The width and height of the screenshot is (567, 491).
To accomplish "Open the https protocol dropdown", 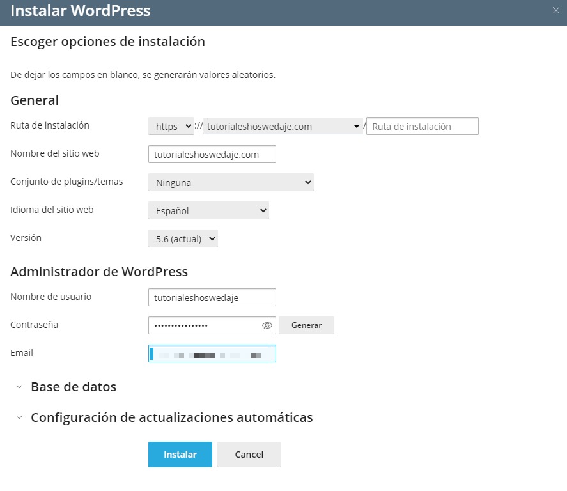I will coord(171,126).
